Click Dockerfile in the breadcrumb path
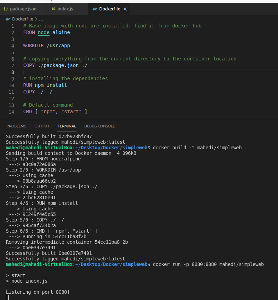Screen dimensions: 278x300 click(x=23, y=19)
